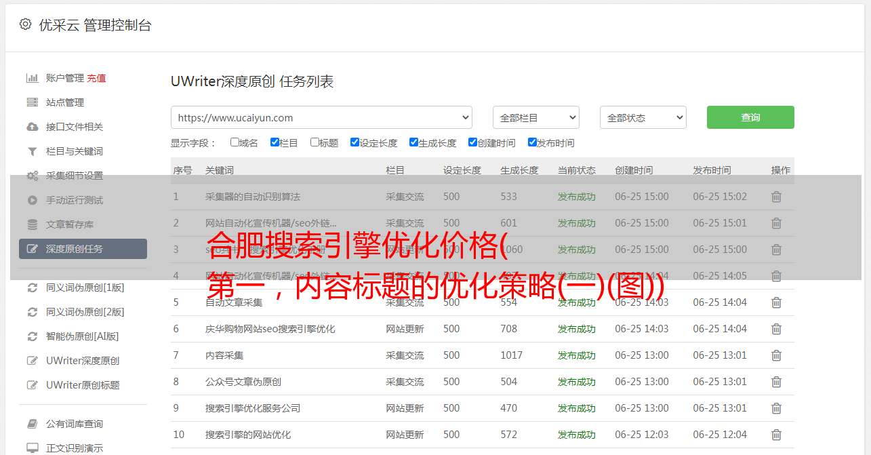
Task: Open 智能伪原创[AI版] in the sidebar
Action: coord(82,336)
